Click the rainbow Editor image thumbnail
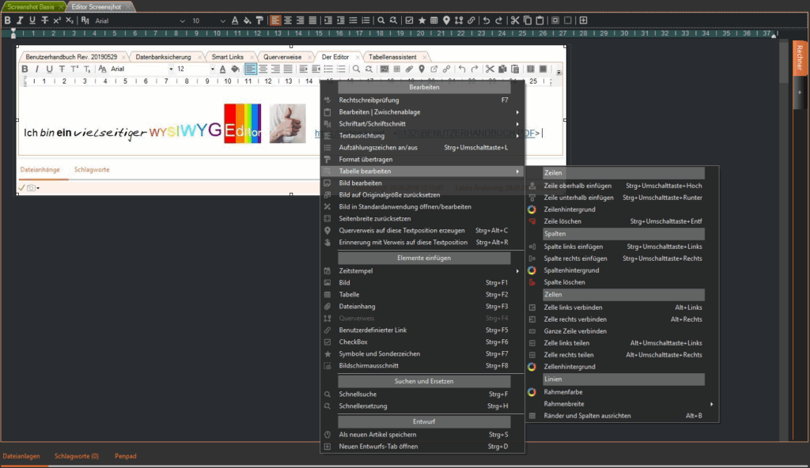Screen dimensions: 810x468 (x=242, y=123)
